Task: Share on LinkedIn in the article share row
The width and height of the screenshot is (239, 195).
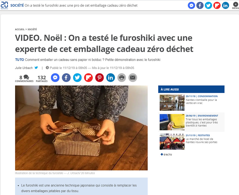Action: [111, 78]
